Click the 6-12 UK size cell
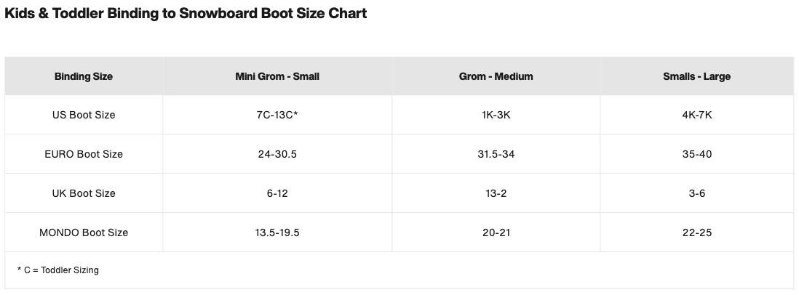799x295 pixels. tap(277, 193)
